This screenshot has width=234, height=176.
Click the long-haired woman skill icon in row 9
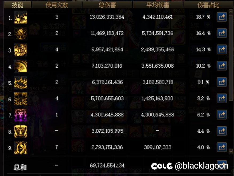point(21,148)
